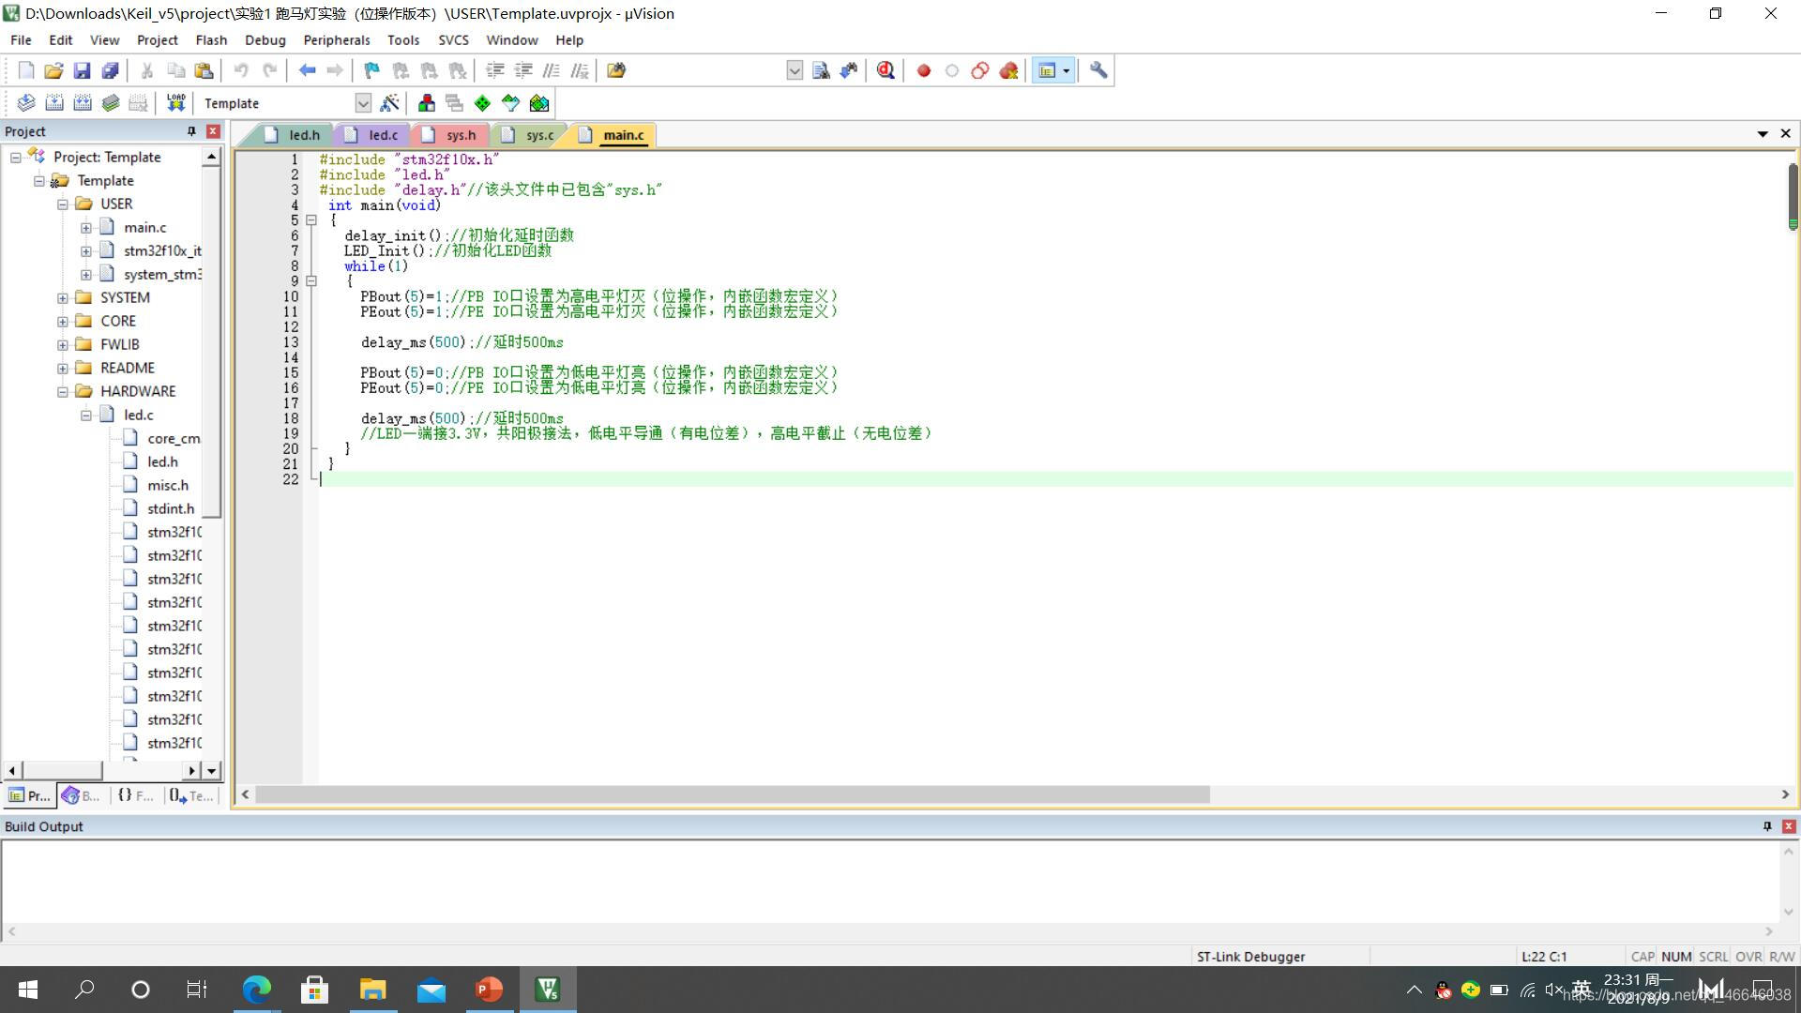
Task: Click the Download to flash (LOAD) icon
Action: click(x=175, y=103)
